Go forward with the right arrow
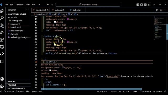The height and width of the screenshot is (95, 168). (x=52, y=5)
